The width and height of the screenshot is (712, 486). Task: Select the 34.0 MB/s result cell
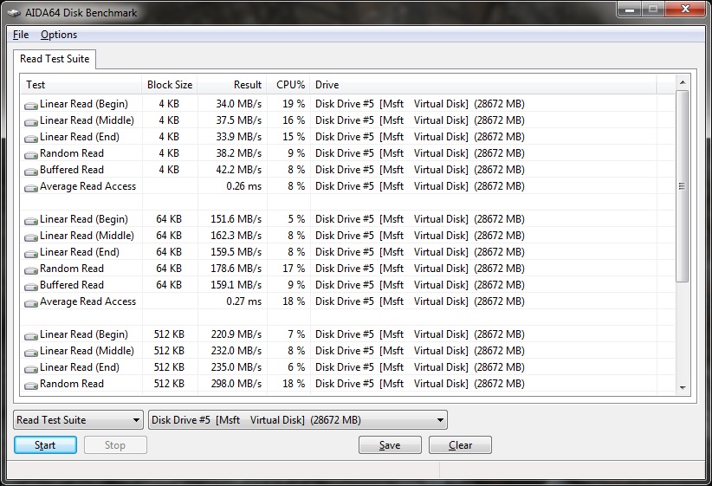pos(239,104)
